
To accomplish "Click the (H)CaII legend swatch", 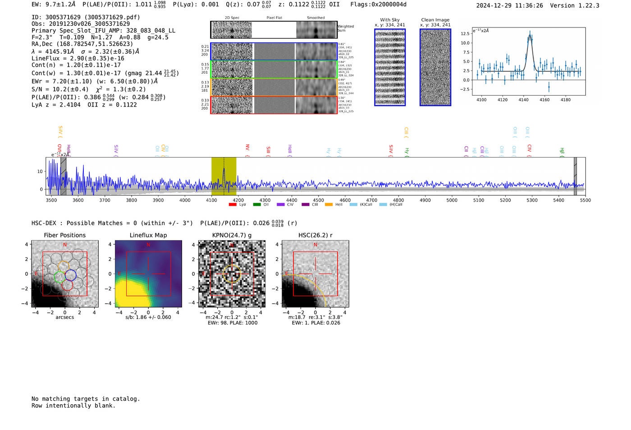I will point(383,204).
